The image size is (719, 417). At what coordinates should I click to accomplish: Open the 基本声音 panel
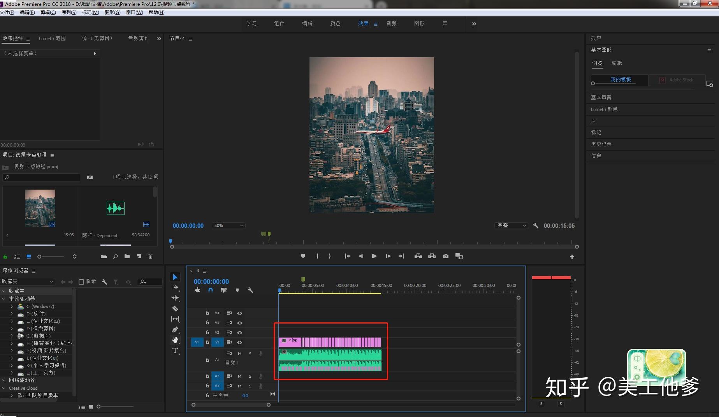601,97
